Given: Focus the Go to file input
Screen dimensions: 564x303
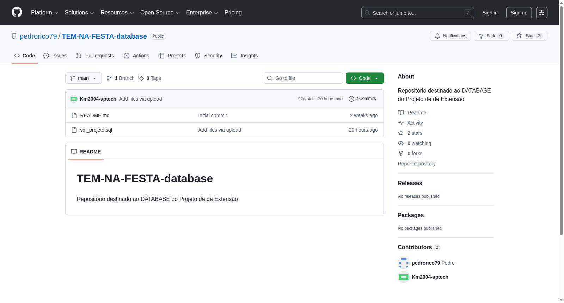Looking at the screenshot, I should pos(303,78).
